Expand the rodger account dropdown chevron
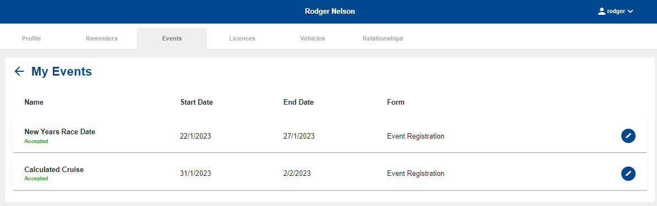 [630, 12]
